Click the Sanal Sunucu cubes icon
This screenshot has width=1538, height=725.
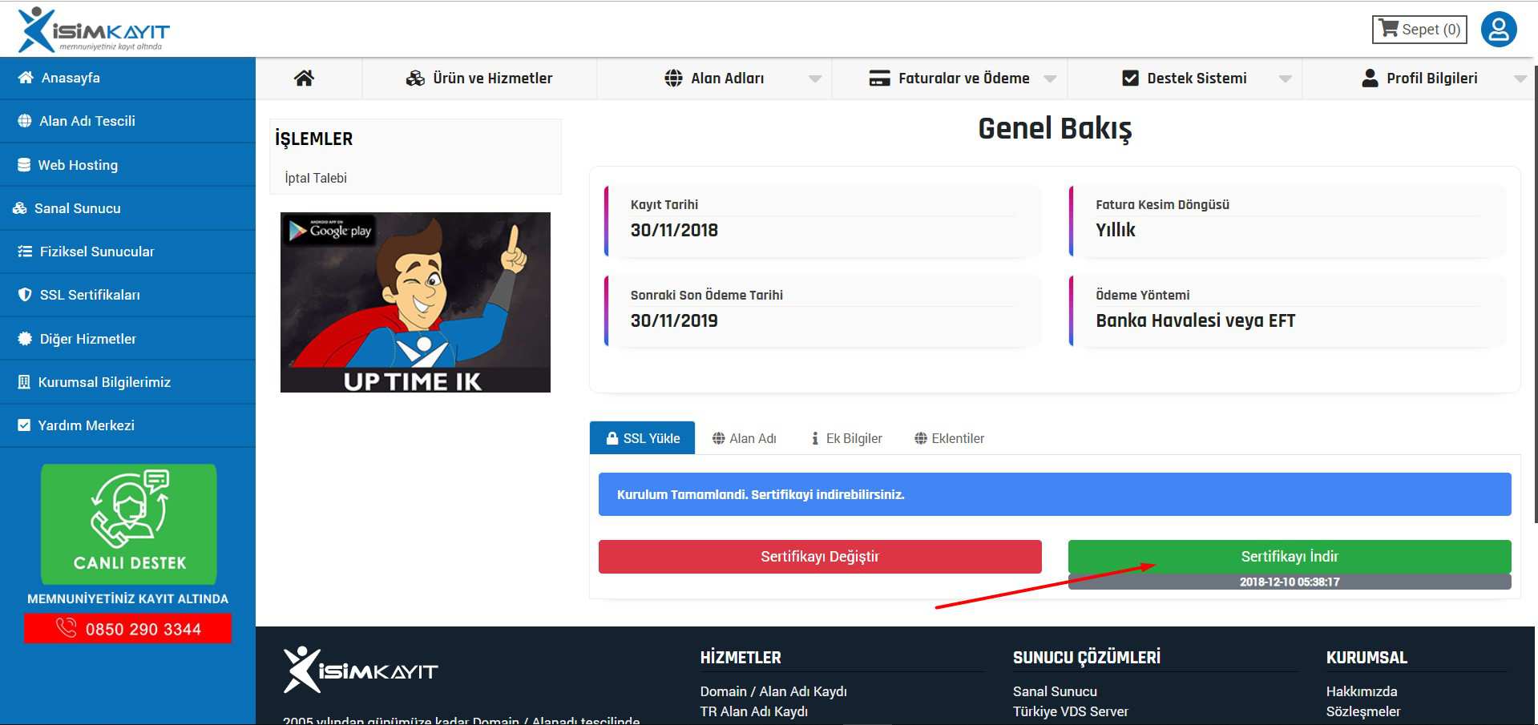19,207
